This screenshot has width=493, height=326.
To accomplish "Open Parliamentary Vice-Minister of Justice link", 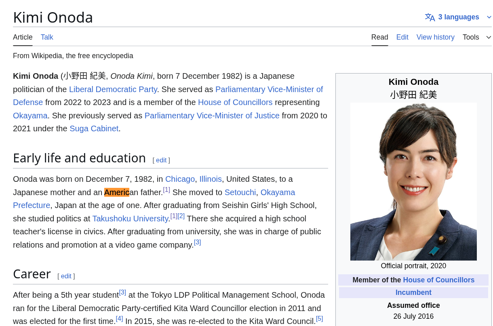I will (212, 116).
